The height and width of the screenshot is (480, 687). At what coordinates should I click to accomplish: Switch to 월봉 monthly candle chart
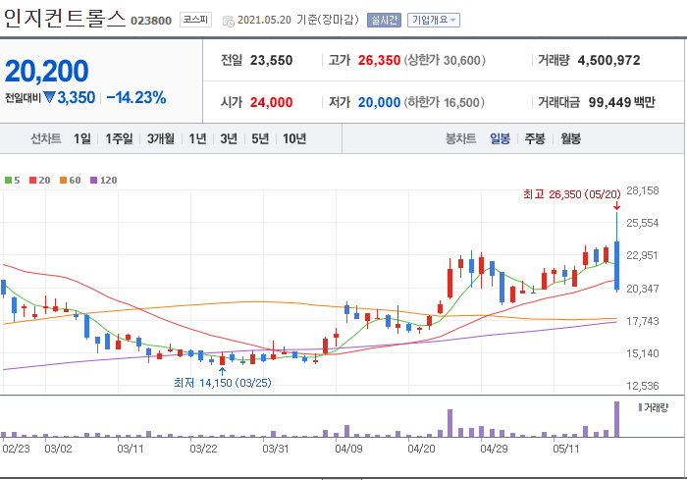[571, 139]
